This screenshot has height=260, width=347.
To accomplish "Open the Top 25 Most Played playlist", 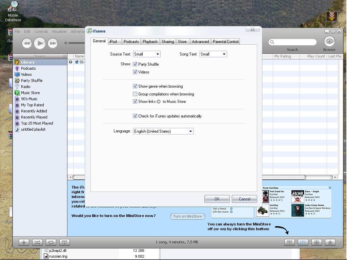I will pos(40,123).
